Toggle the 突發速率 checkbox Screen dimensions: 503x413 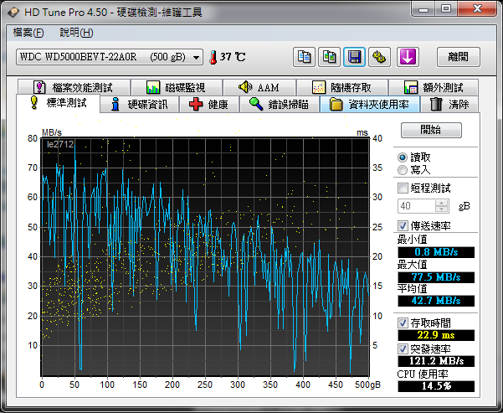(403, 348)
